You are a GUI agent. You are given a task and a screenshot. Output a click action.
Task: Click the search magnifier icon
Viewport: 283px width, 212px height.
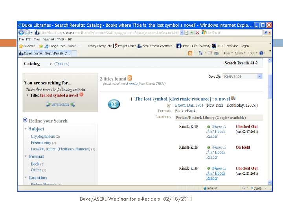(x=266, y=33)
